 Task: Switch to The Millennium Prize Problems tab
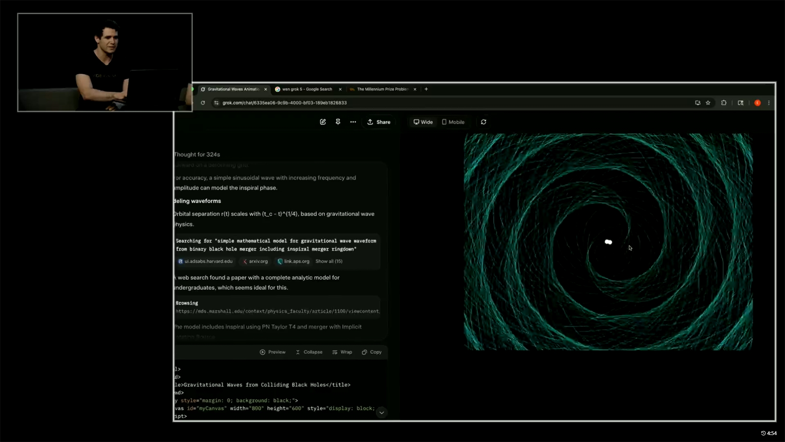pyautogui.click(x=382, y=89)
